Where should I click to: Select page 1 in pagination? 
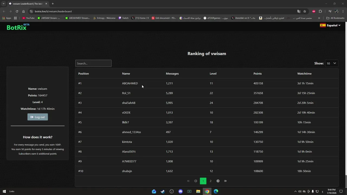coord(203,181)
